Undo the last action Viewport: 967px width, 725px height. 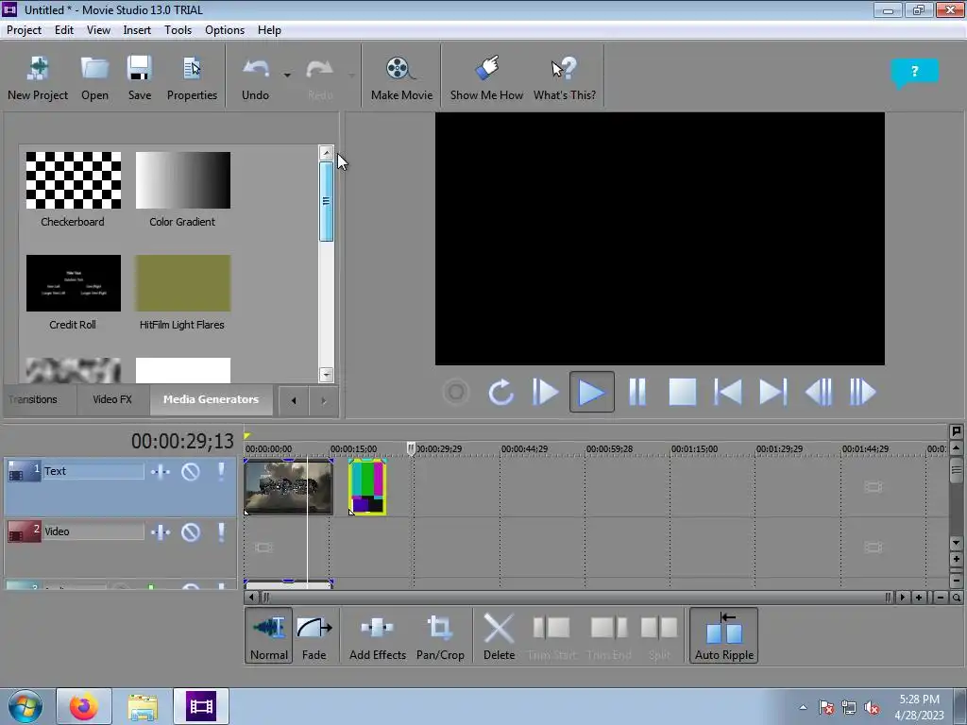(255, 77)
